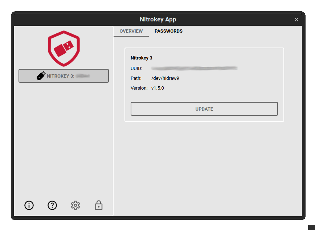Click the UPDATE firmware button
Screen dimensions: 315x230
pos(204,109)
